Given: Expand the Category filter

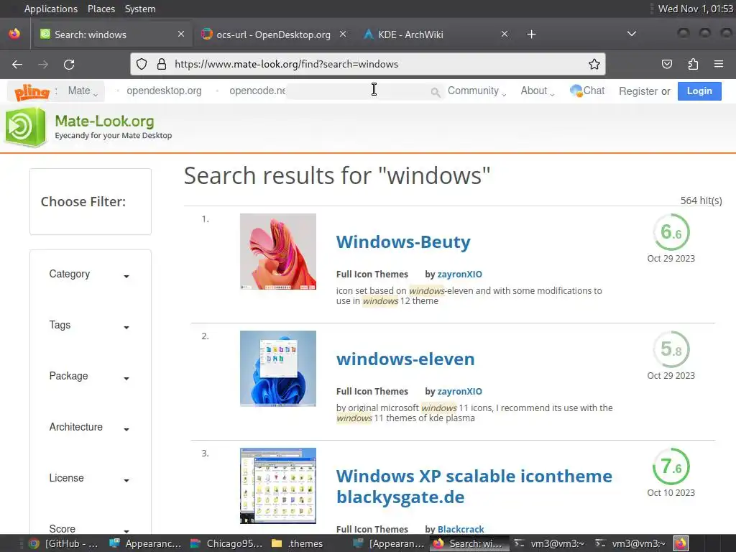Looking at the screenshot, I should click(x=89, y=275).
